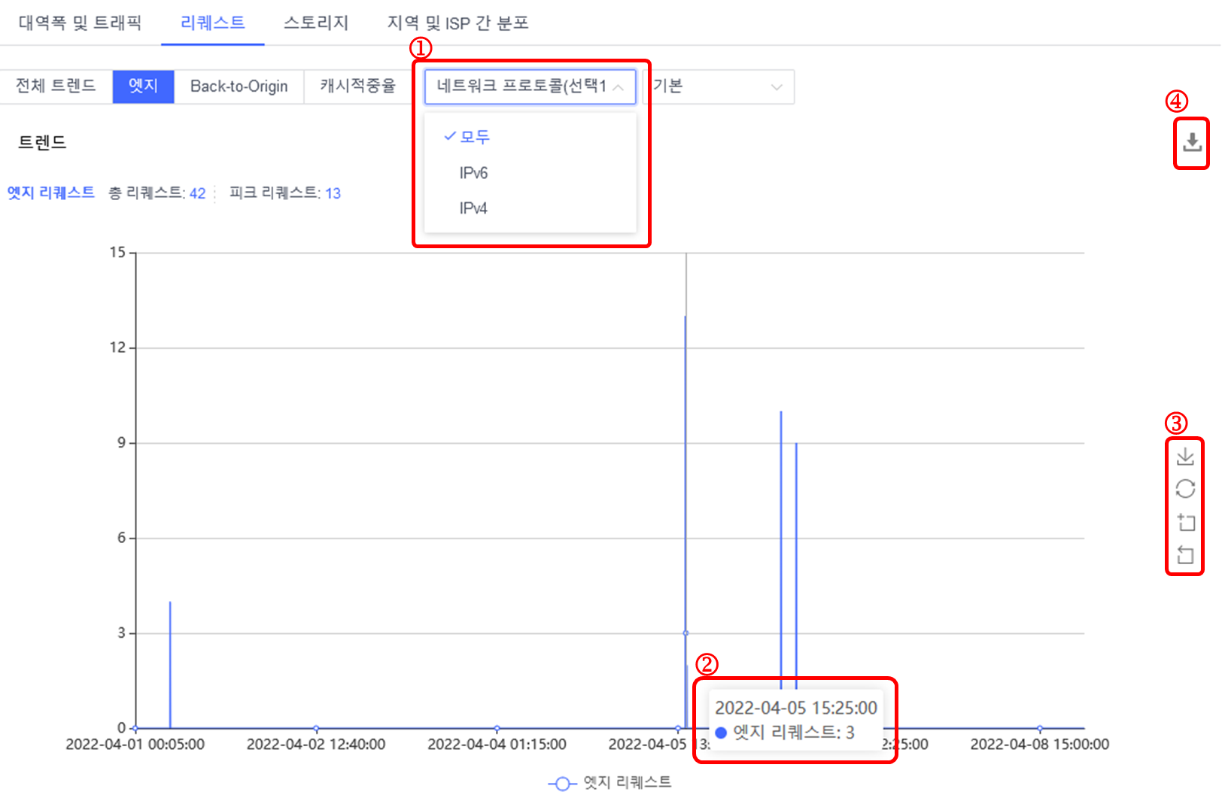Select the IPv6 protocol option

[x=474, y=172]
